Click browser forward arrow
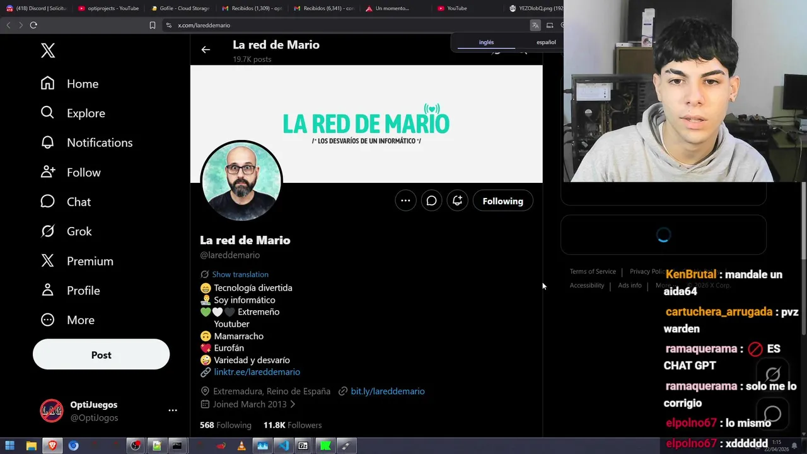Screen dimensions: 807x454 coord(21,25)
